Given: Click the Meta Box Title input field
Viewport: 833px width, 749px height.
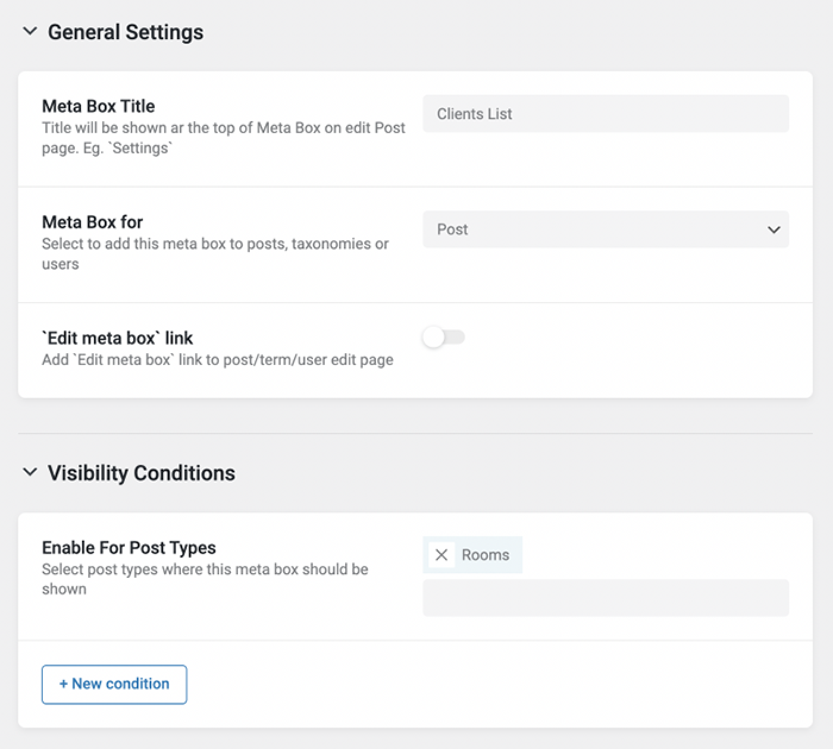Looking at the screenshot, I should (x=606, y=114).
